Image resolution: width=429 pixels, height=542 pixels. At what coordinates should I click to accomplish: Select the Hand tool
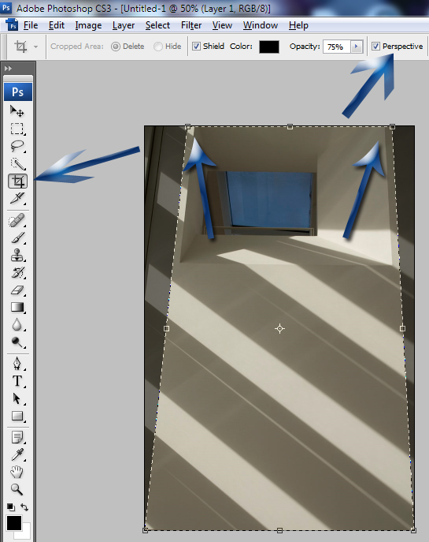(x=17, y=472)
